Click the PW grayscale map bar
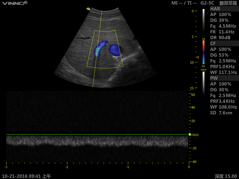The image size is (239, 179). [x=204, y=83]
